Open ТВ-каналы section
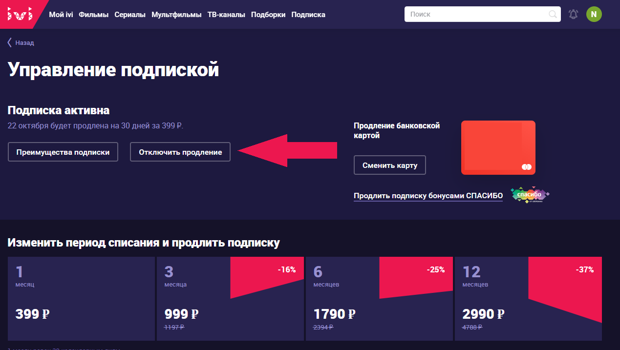This screenshot has height=350, width=620. click(x=226, y=15)
